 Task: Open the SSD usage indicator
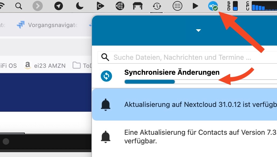233,6
